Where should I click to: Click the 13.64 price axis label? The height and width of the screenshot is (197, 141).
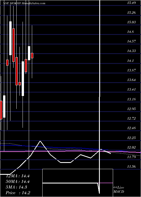131,80
